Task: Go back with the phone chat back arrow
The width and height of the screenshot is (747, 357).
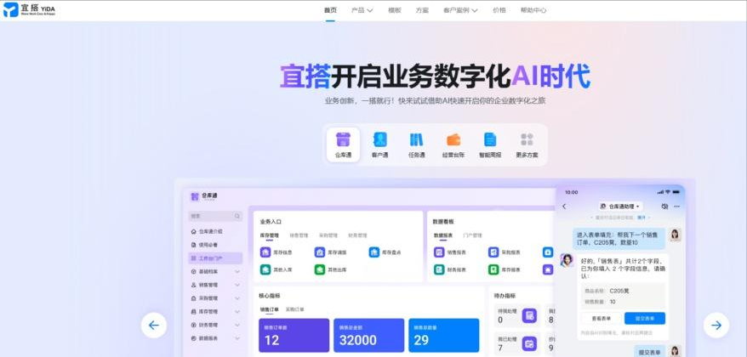Action: [565, 206]
